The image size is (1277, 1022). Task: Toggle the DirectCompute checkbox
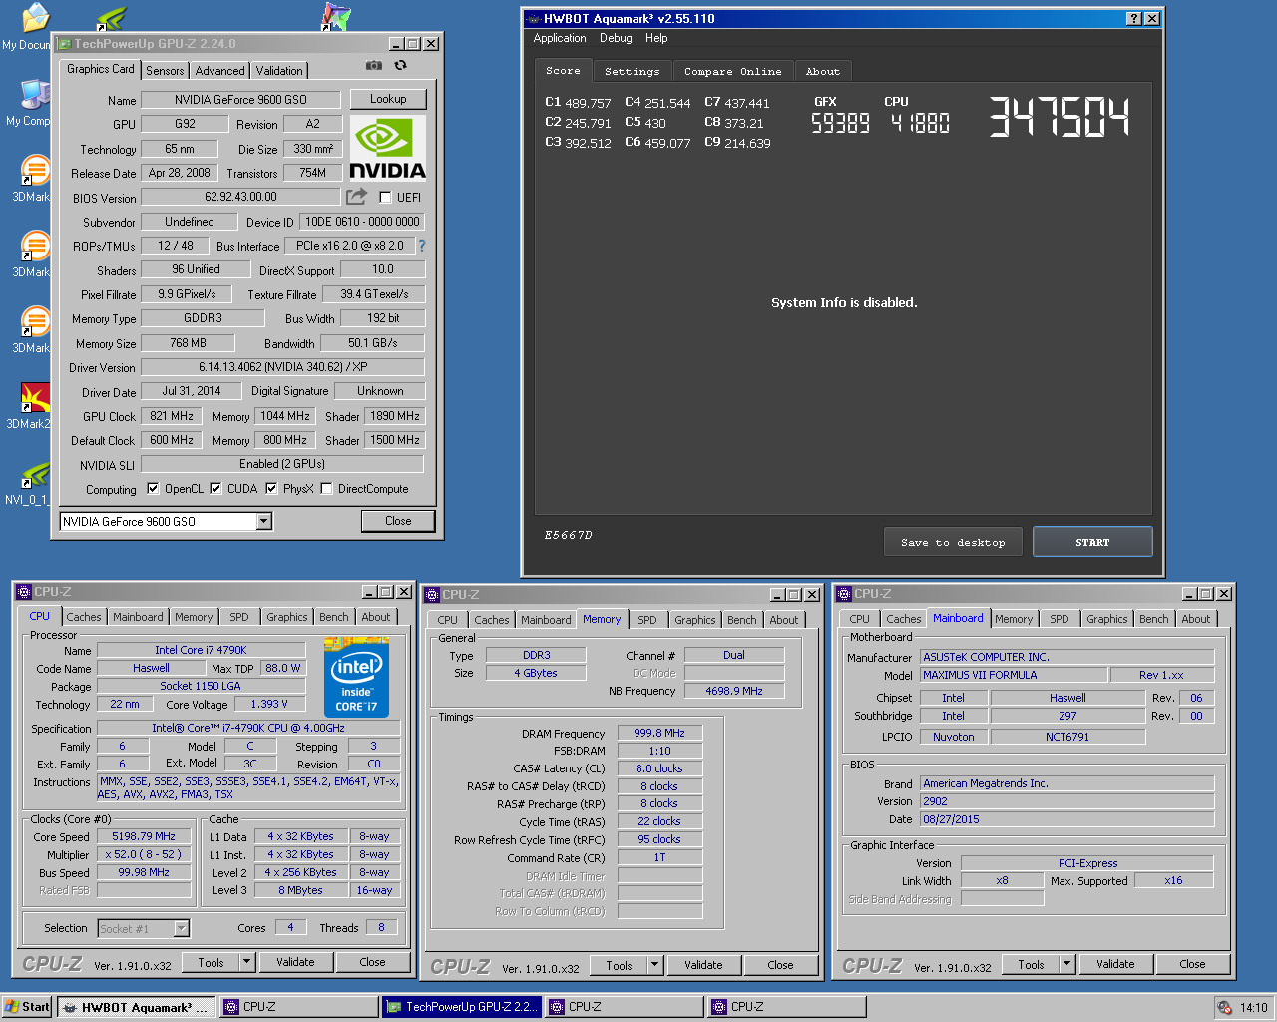point(326,489)
